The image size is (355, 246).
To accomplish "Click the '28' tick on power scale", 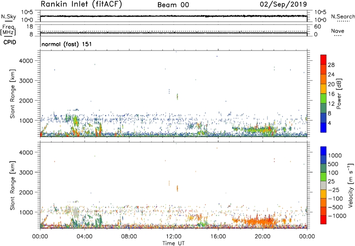I will pyautogui.click(x=331, y=65).
